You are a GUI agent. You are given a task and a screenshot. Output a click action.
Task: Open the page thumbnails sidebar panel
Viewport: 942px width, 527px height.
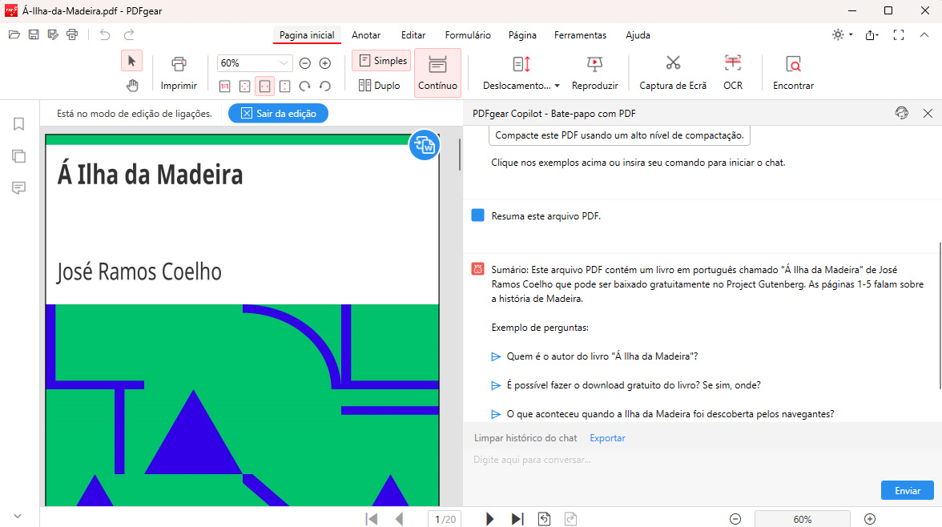point(18,156)
